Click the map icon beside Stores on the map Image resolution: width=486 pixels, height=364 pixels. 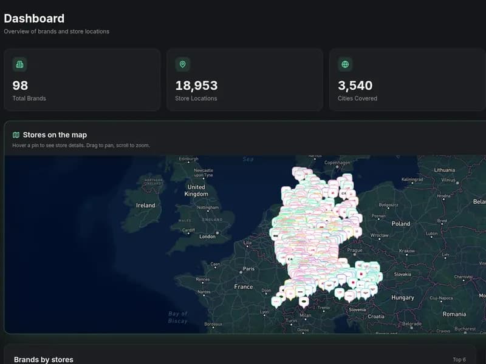(x=16, y=135)
